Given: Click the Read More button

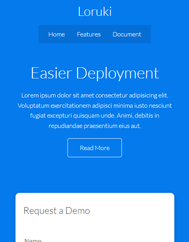Looking at the screenshot, I should tap(94, 148).
